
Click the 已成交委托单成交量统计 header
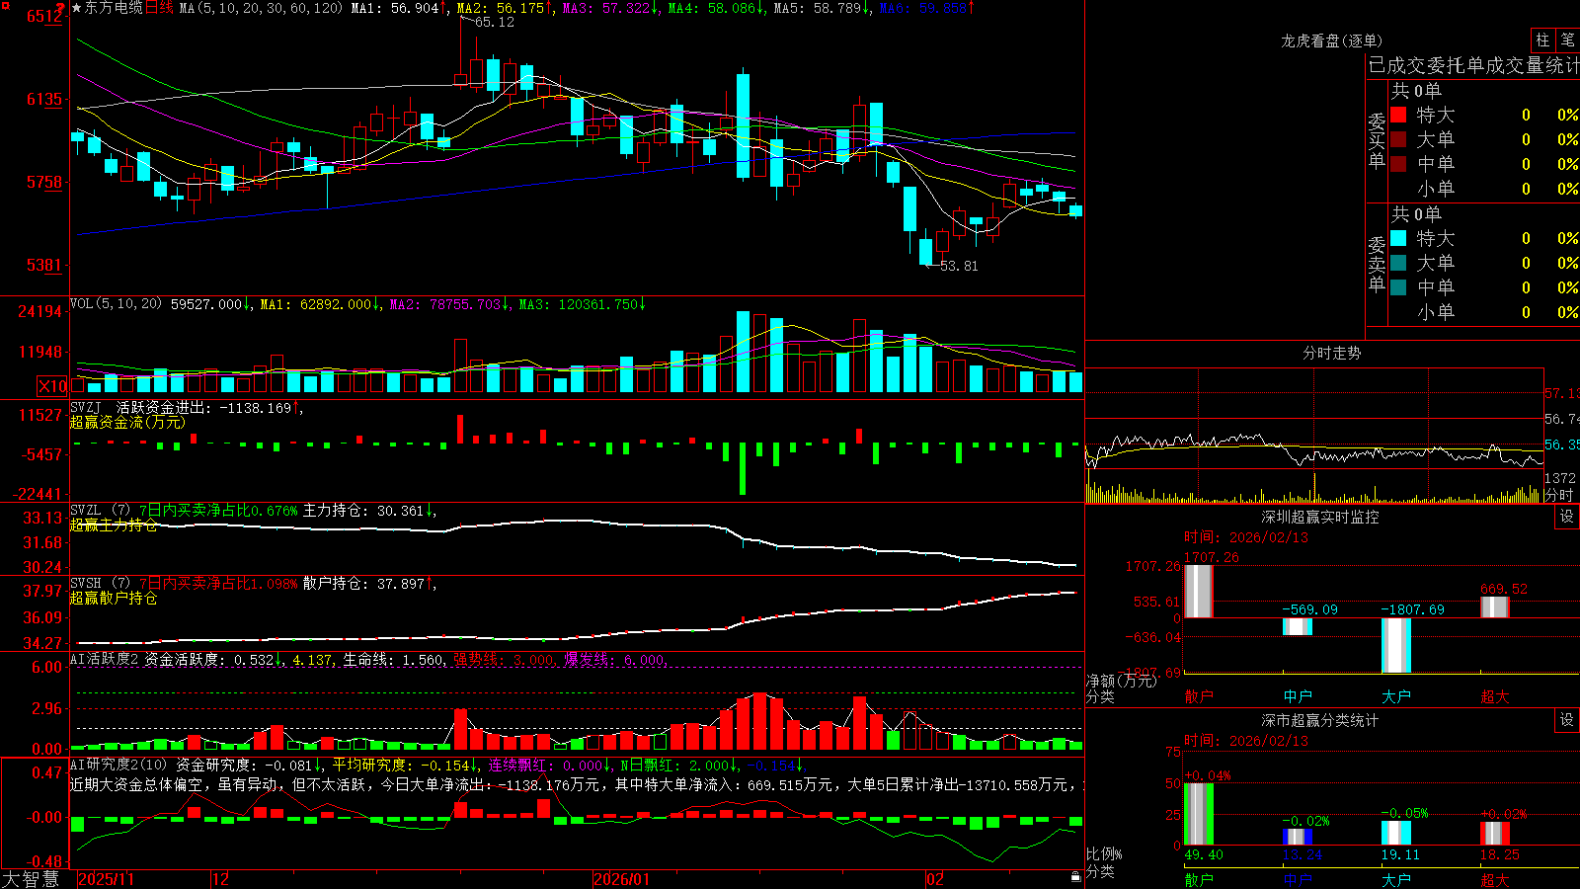pos(1473,66)
